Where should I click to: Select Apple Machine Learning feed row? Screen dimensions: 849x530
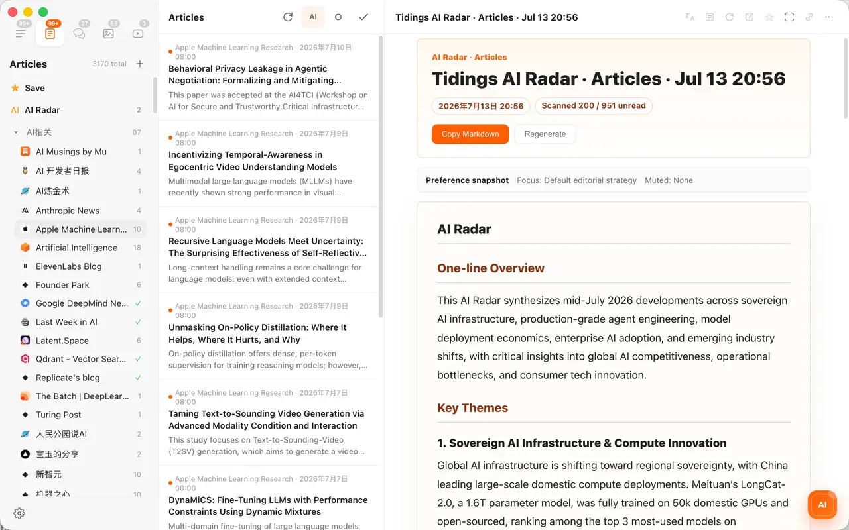(80, 229)
